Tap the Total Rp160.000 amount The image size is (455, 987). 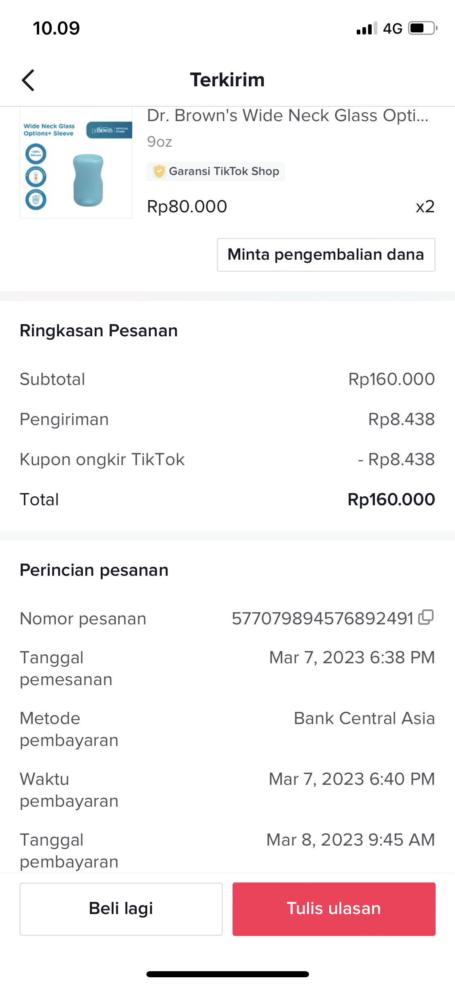tap(391, 500)
